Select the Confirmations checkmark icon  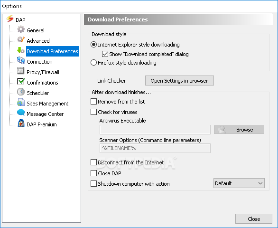21,81
